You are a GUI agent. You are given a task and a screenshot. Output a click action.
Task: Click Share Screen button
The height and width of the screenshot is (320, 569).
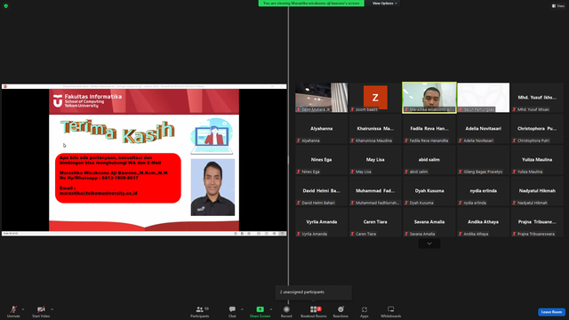(260, 311)
